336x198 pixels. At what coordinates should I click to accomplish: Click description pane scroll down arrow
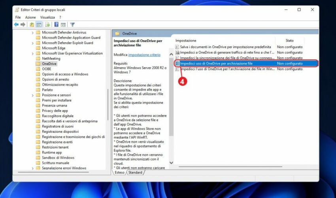[x=171, y=163]
